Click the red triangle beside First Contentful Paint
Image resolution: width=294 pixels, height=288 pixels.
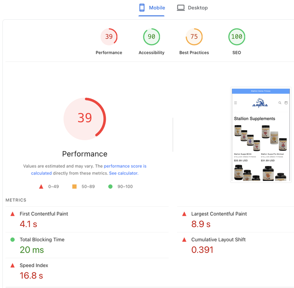13,214
